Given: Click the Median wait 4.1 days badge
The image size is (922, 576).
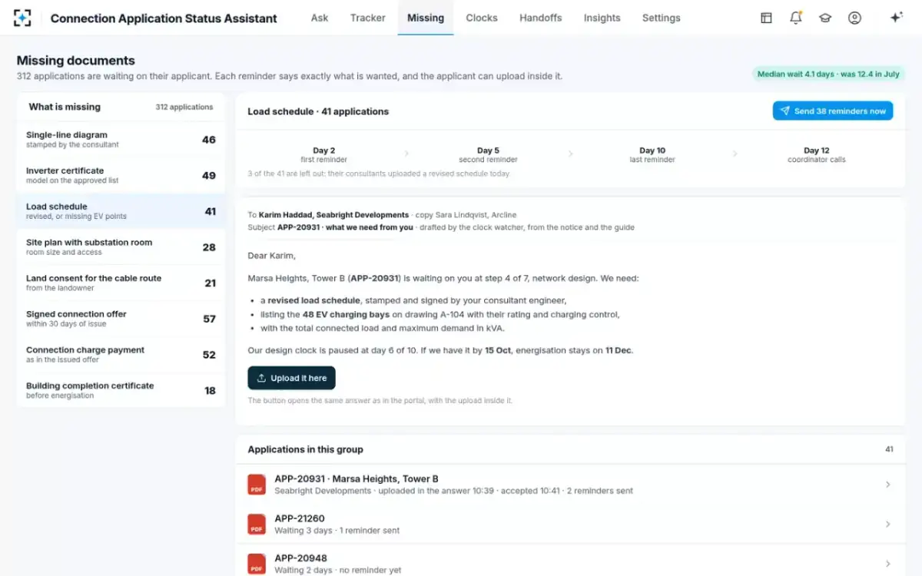Looking at the screenshot, I should (828, 74).
